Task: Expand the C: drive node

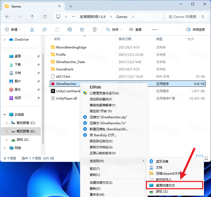Action: click(7, 123)
